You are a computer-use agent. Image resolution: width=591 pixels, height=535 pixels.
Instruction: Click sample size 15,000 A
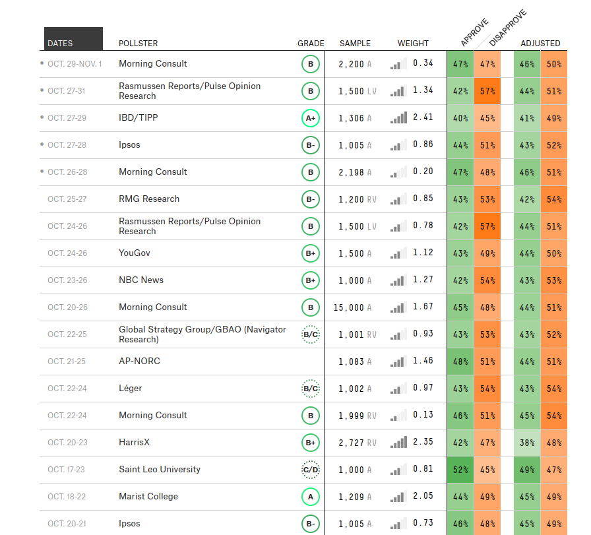(x=352, y=307)
